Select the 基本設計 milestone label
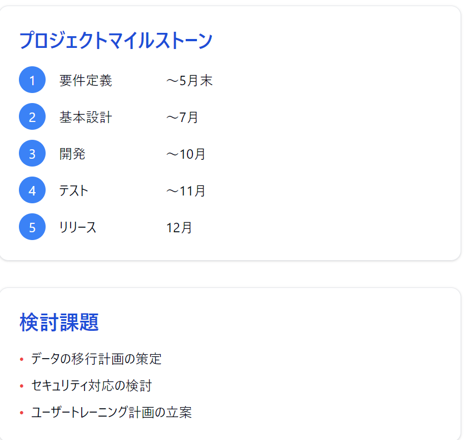The image size is (465, 440). click(86, 117)
